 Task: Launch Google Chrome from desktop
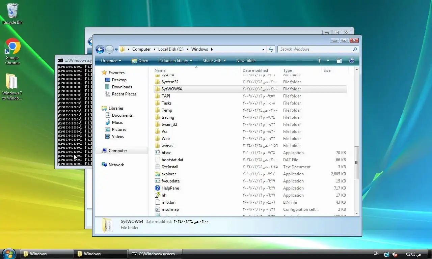coord(12,51)
